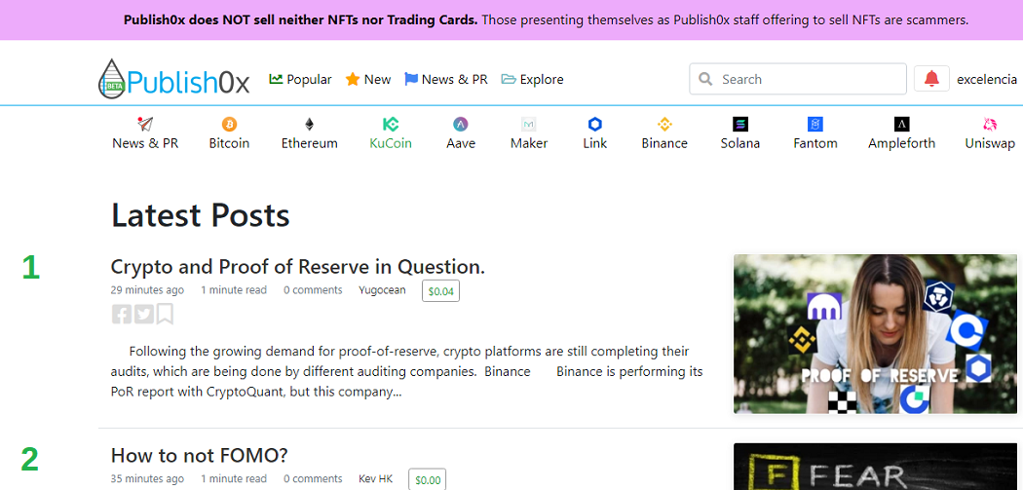1023x490 pixels.
Task: Click the Maker logo icon
Action: 528,124
